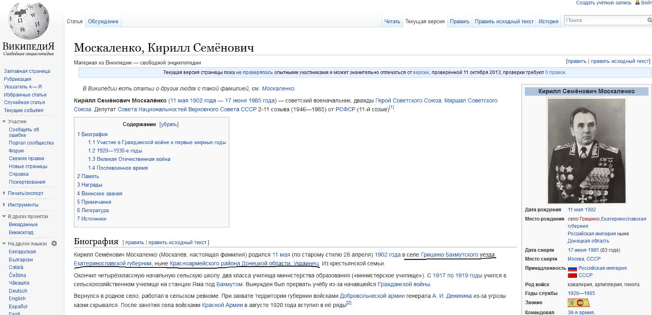
Task: Jump to contents item 7 Источники
Action: pos(92,218)
